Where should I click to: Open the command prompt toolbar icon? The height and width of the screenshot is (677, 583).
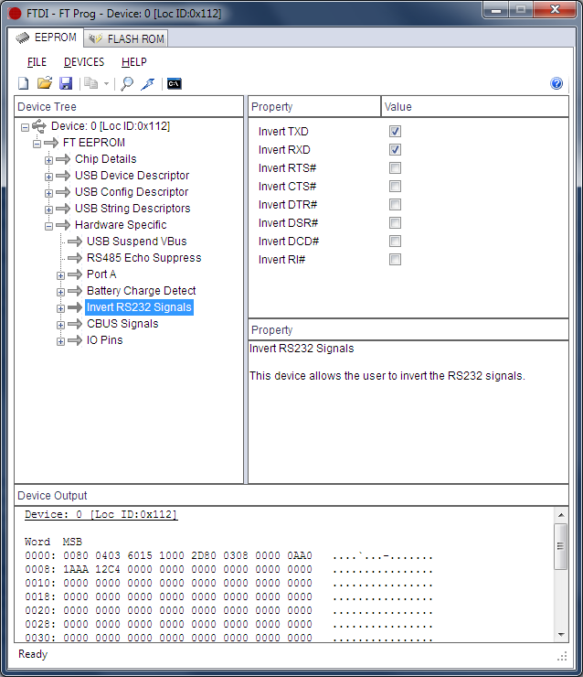[x=174, y=83]
